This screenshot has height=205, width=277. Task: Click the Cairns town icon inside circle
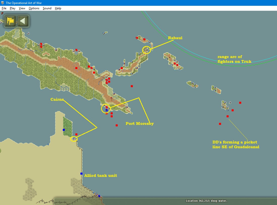tap(74, 139)
